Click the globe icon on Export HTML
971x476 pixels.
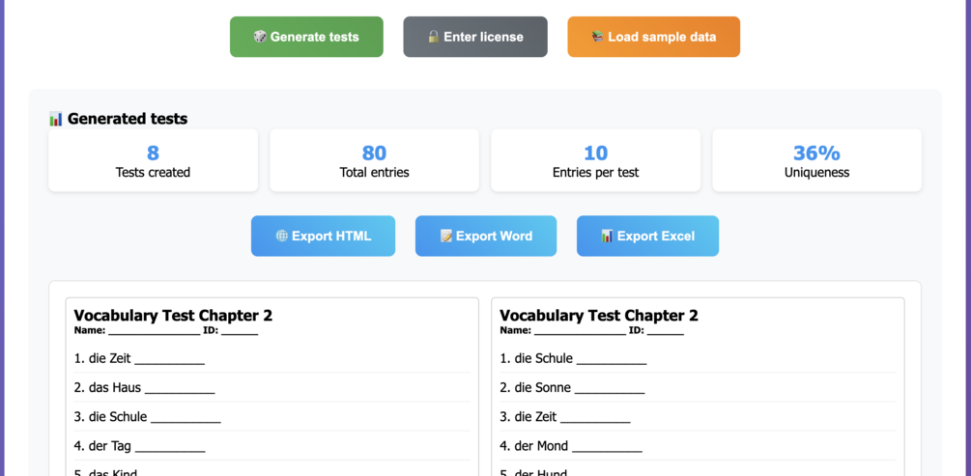[282, 236]
